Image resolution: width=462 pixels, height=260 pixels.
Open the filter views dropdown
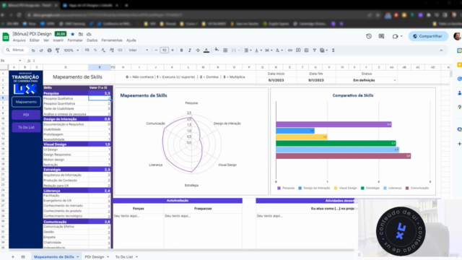tap(323, 51)
